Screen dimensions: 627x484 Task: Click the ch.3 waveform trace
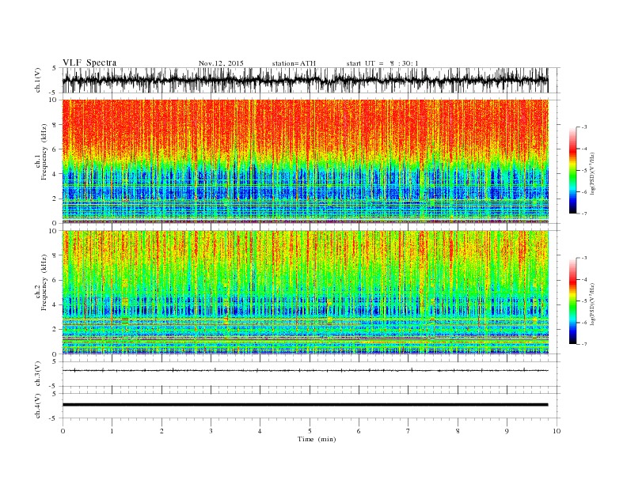(x=306, y=371)
